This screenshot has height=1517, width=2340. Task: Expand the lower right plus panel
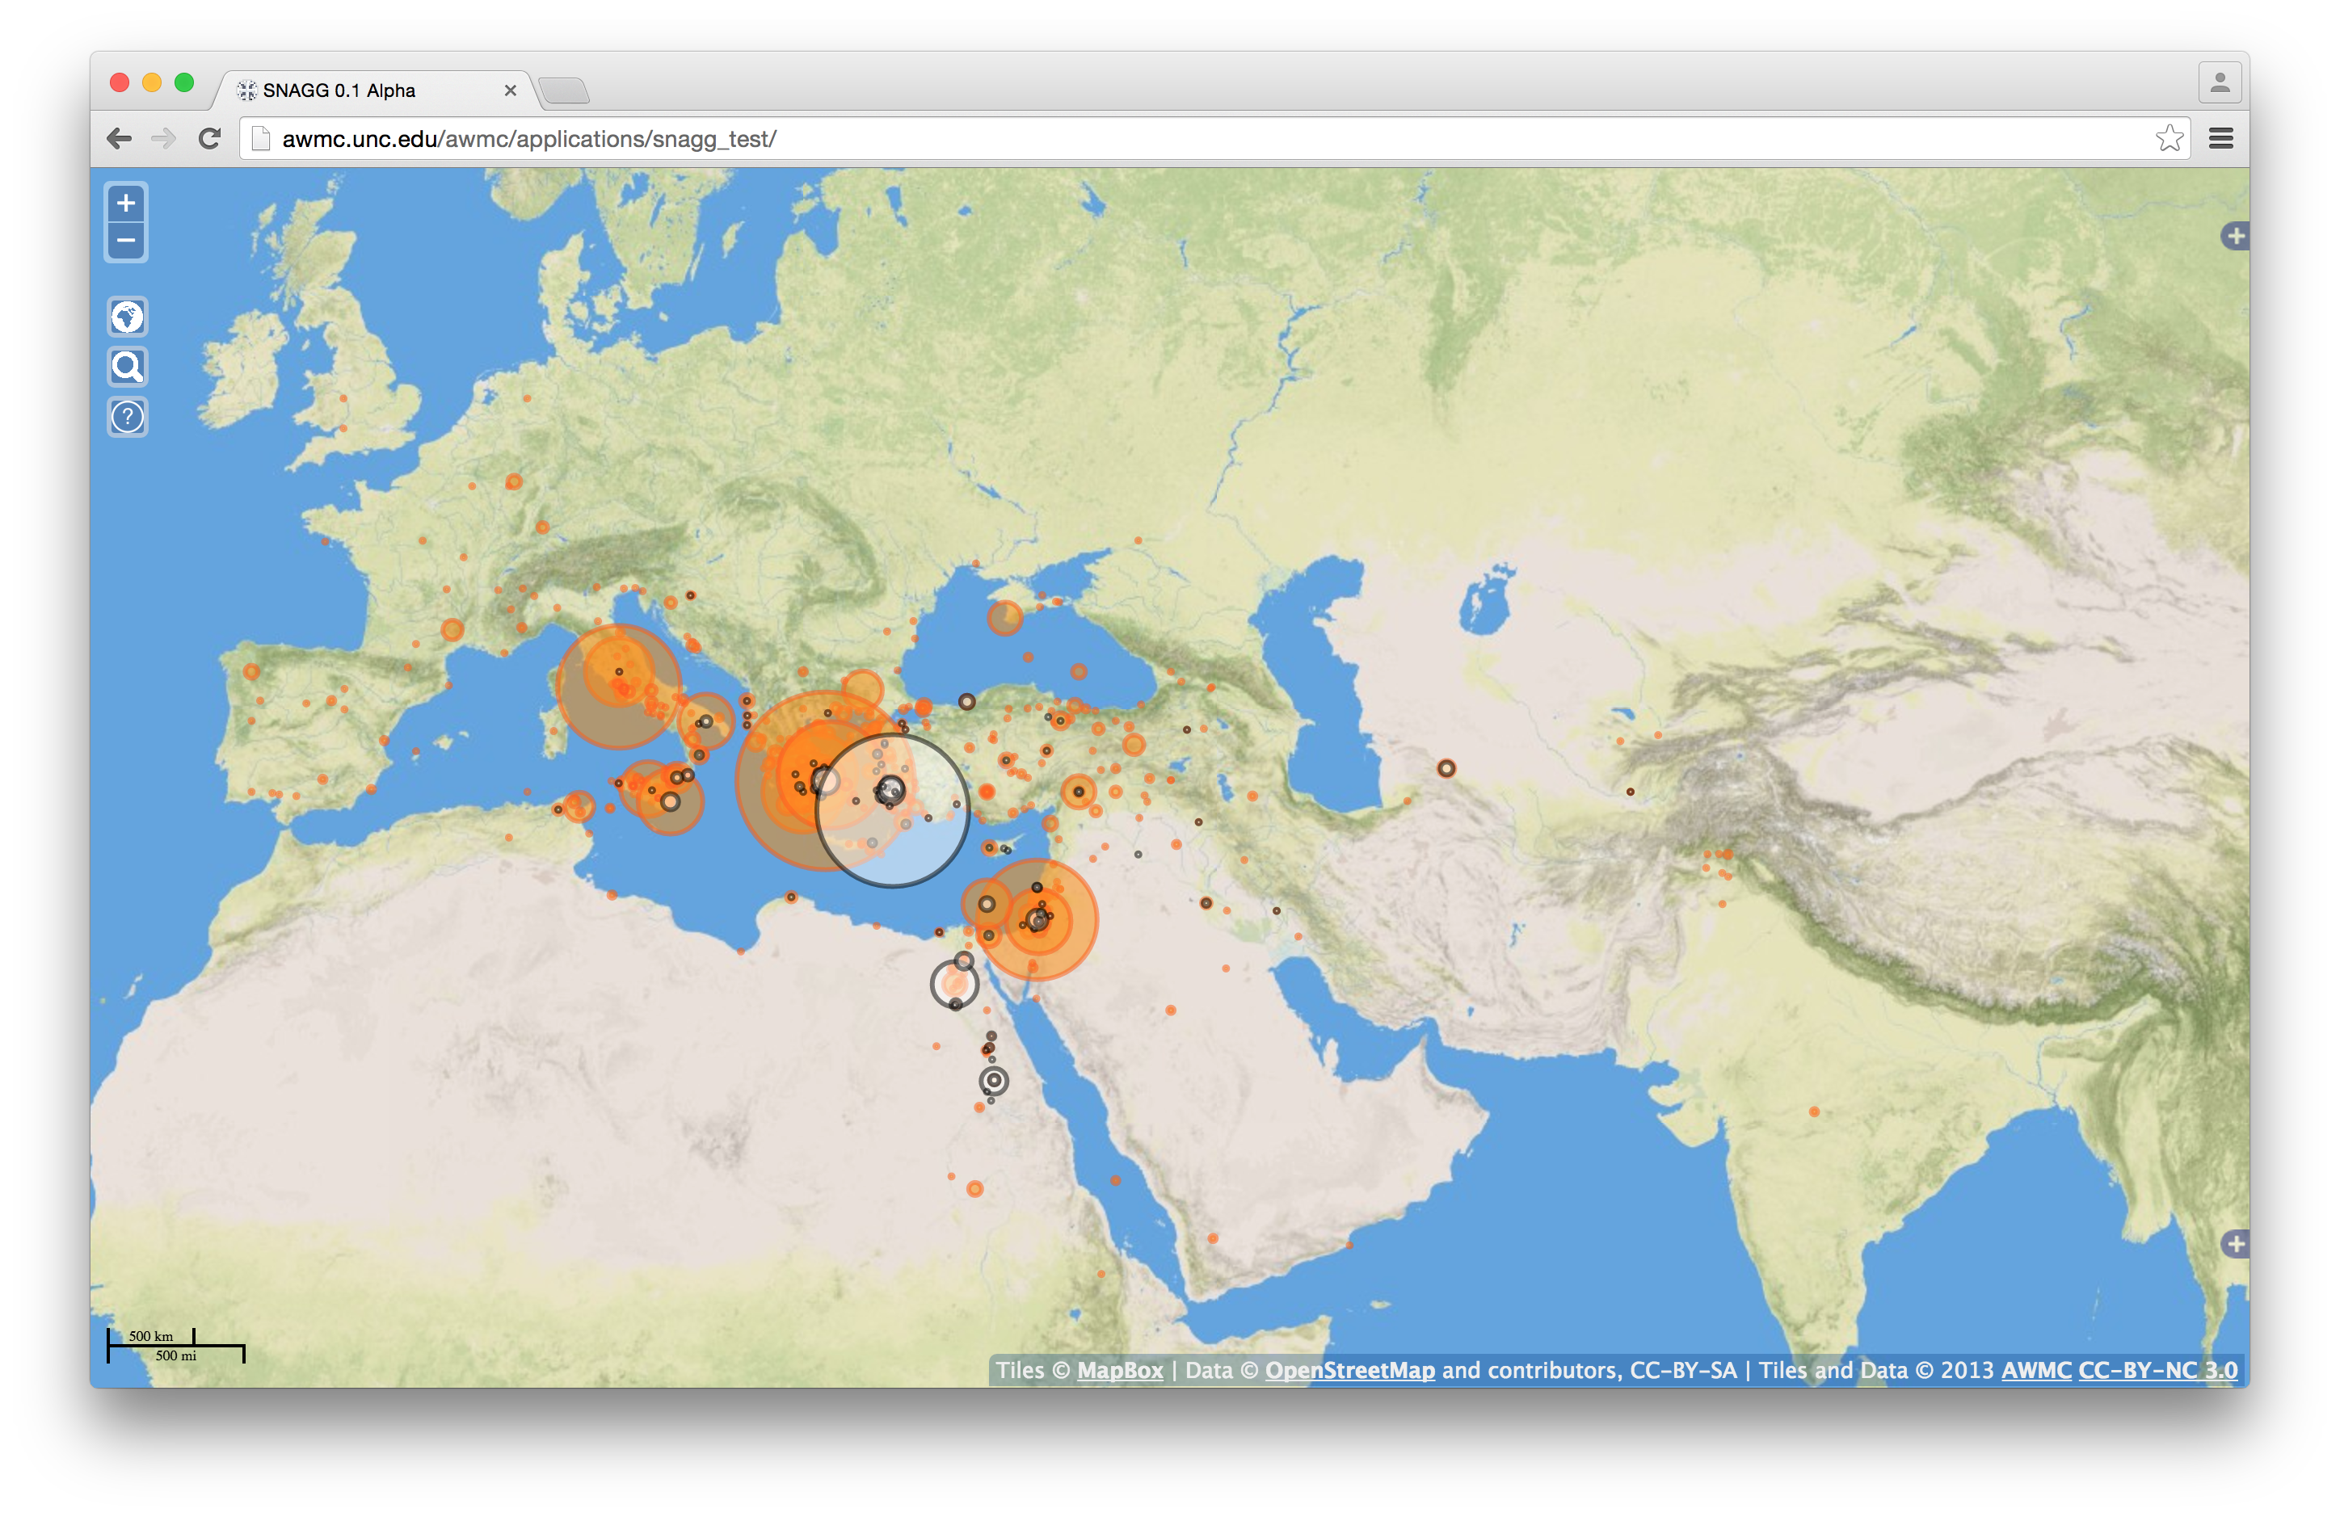[x=2235, y=1244]
